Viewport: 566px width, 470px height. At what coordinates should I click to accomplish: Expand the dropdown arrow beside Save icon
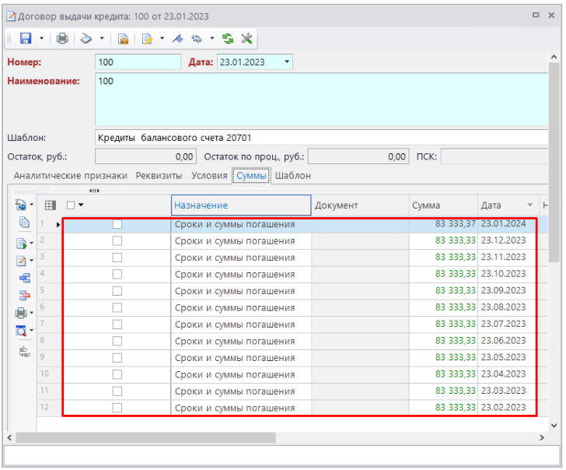click(41, 38)
